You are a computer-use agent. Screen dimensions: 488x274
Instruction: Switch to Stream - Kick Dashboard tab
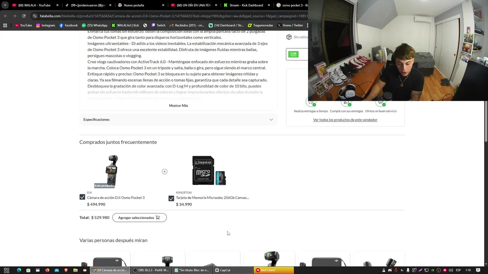246,5
